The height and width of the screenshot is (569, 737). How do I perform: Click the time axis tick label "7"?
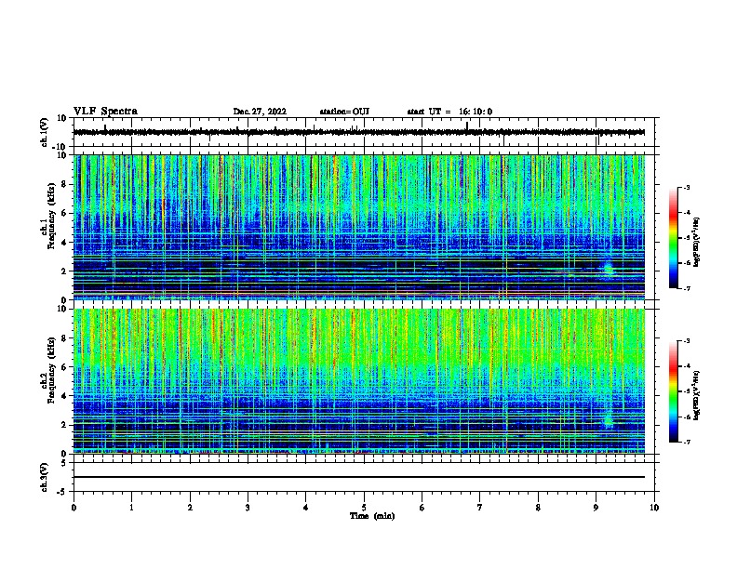[480, 508]
